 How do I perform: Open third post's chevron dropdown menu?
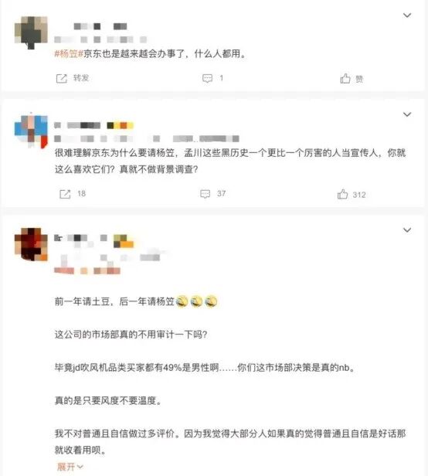point(406,230)
